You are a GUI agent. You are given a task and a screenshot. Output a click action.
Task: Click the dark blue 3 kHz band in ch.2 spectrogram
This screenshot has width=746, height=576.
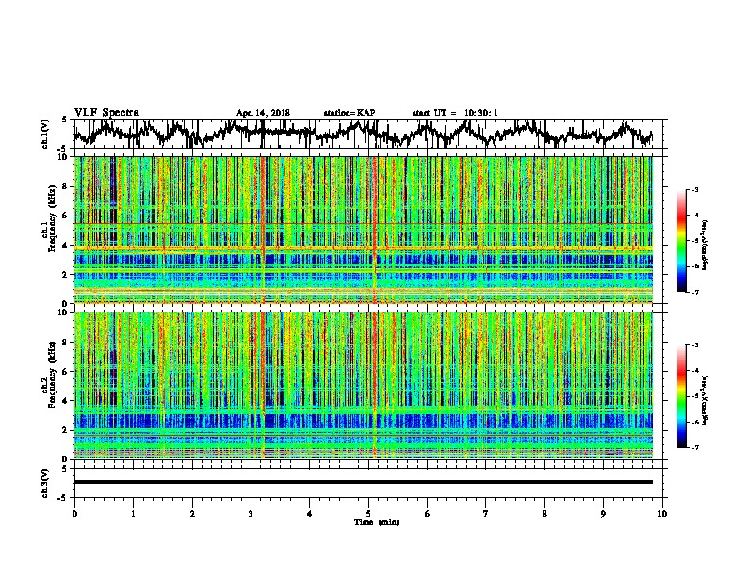tap(363, 421)
